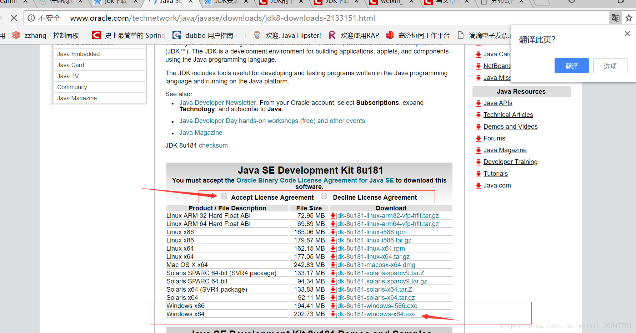This screenshot has width=636, height=333.
Task: Click red arrow icon beside Tutorials
Action: 479,174
